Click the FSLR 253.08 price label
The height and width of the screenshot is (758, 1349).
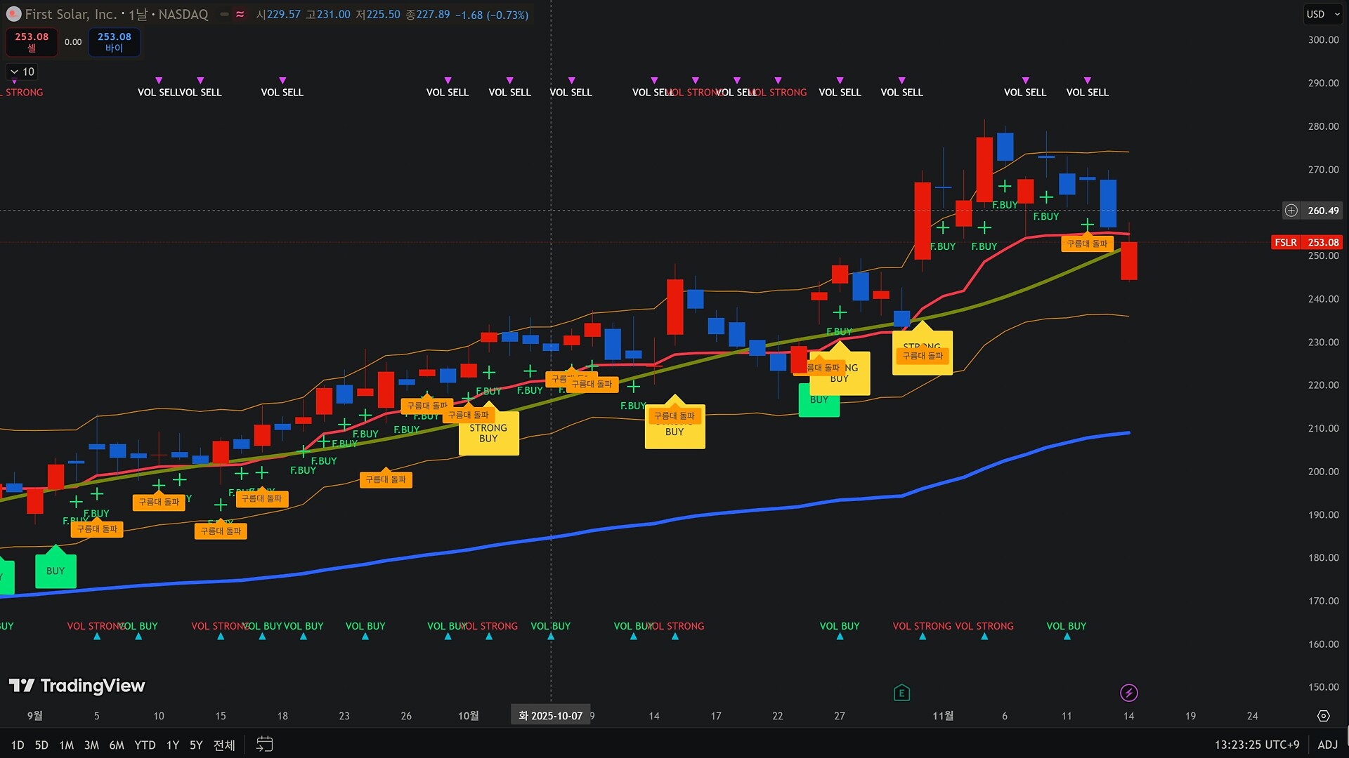tap(1307, 242)
